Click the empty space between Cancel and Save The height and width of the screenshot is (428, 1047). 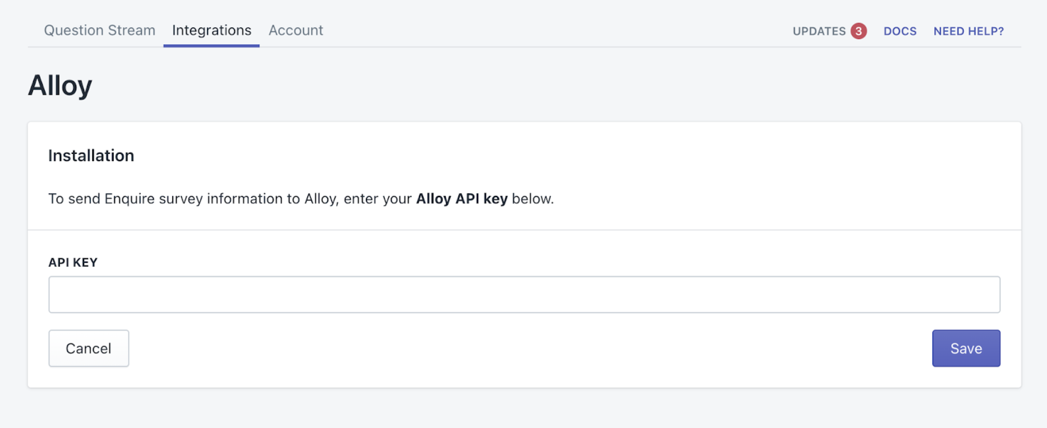(527, 348)
